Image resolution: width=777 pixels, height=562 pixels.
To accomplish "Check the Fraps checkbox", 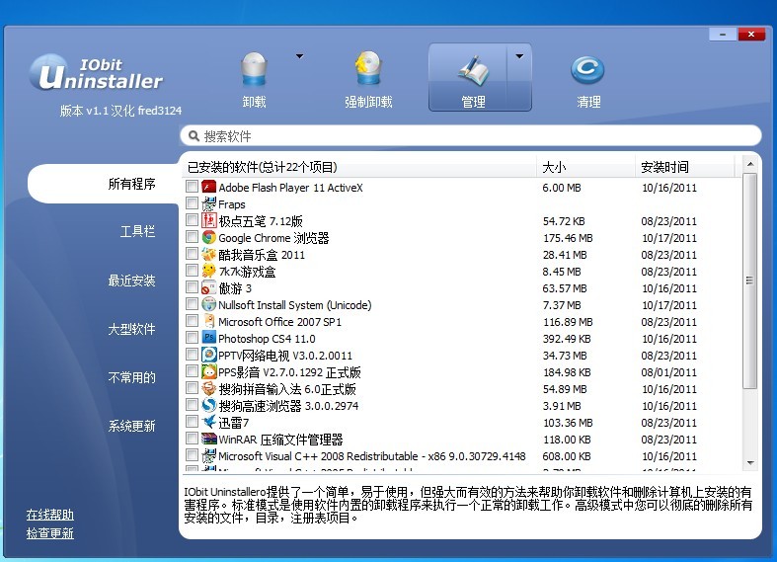I will pos(192,203).
